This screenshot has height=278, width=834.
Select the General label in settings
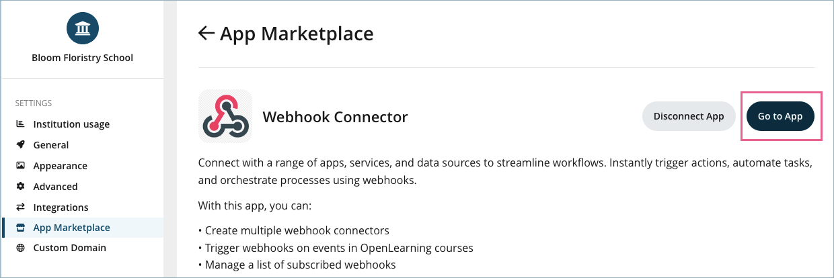[51, 145]
